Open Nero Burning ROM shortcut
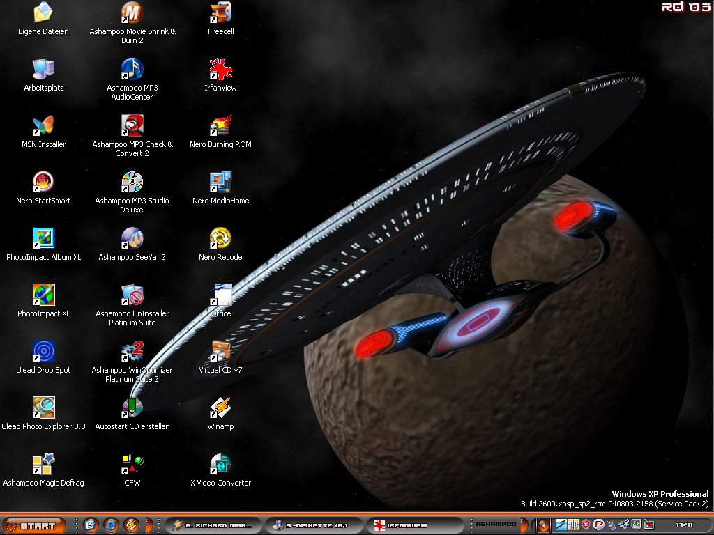714x535 pixels. 220,127
